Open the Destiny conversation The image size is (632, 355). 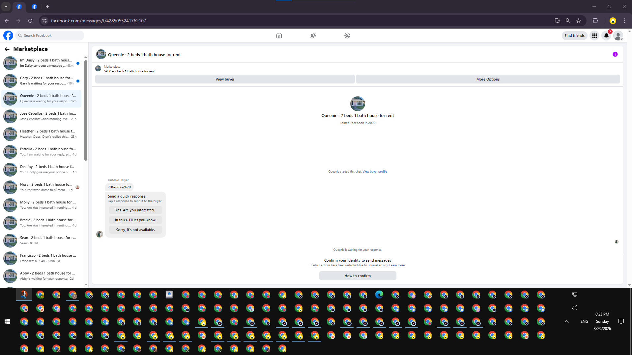tap(42, 169)
